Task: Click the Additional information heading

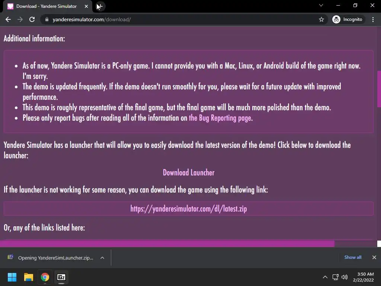Action: click(34, 38)
